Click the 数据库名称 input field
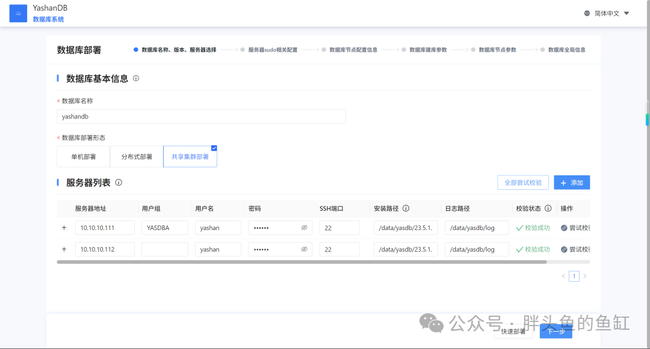650x349 pixels. tap(201, 117)
